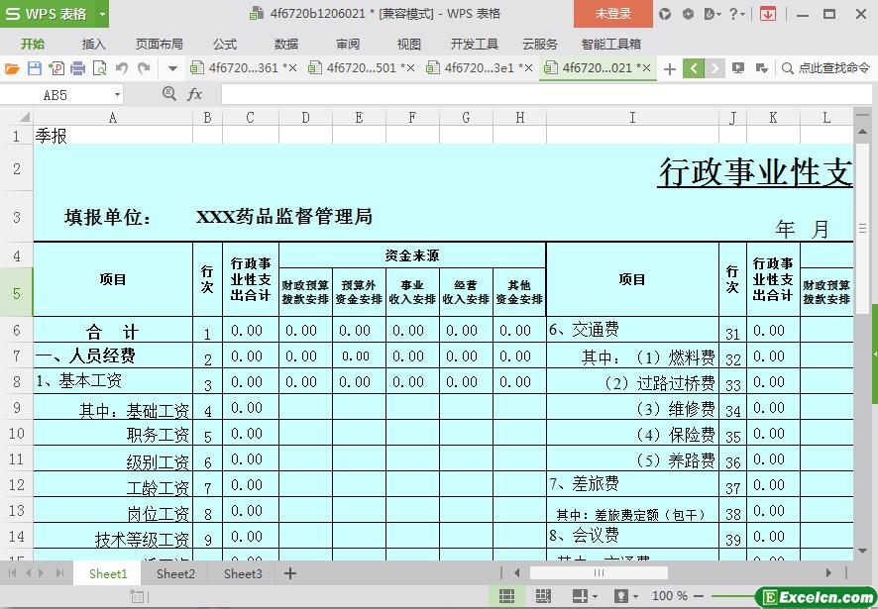The width and height of the screenshot is (878, 609).
Task: Select column header D
Action: click(305, 118)
